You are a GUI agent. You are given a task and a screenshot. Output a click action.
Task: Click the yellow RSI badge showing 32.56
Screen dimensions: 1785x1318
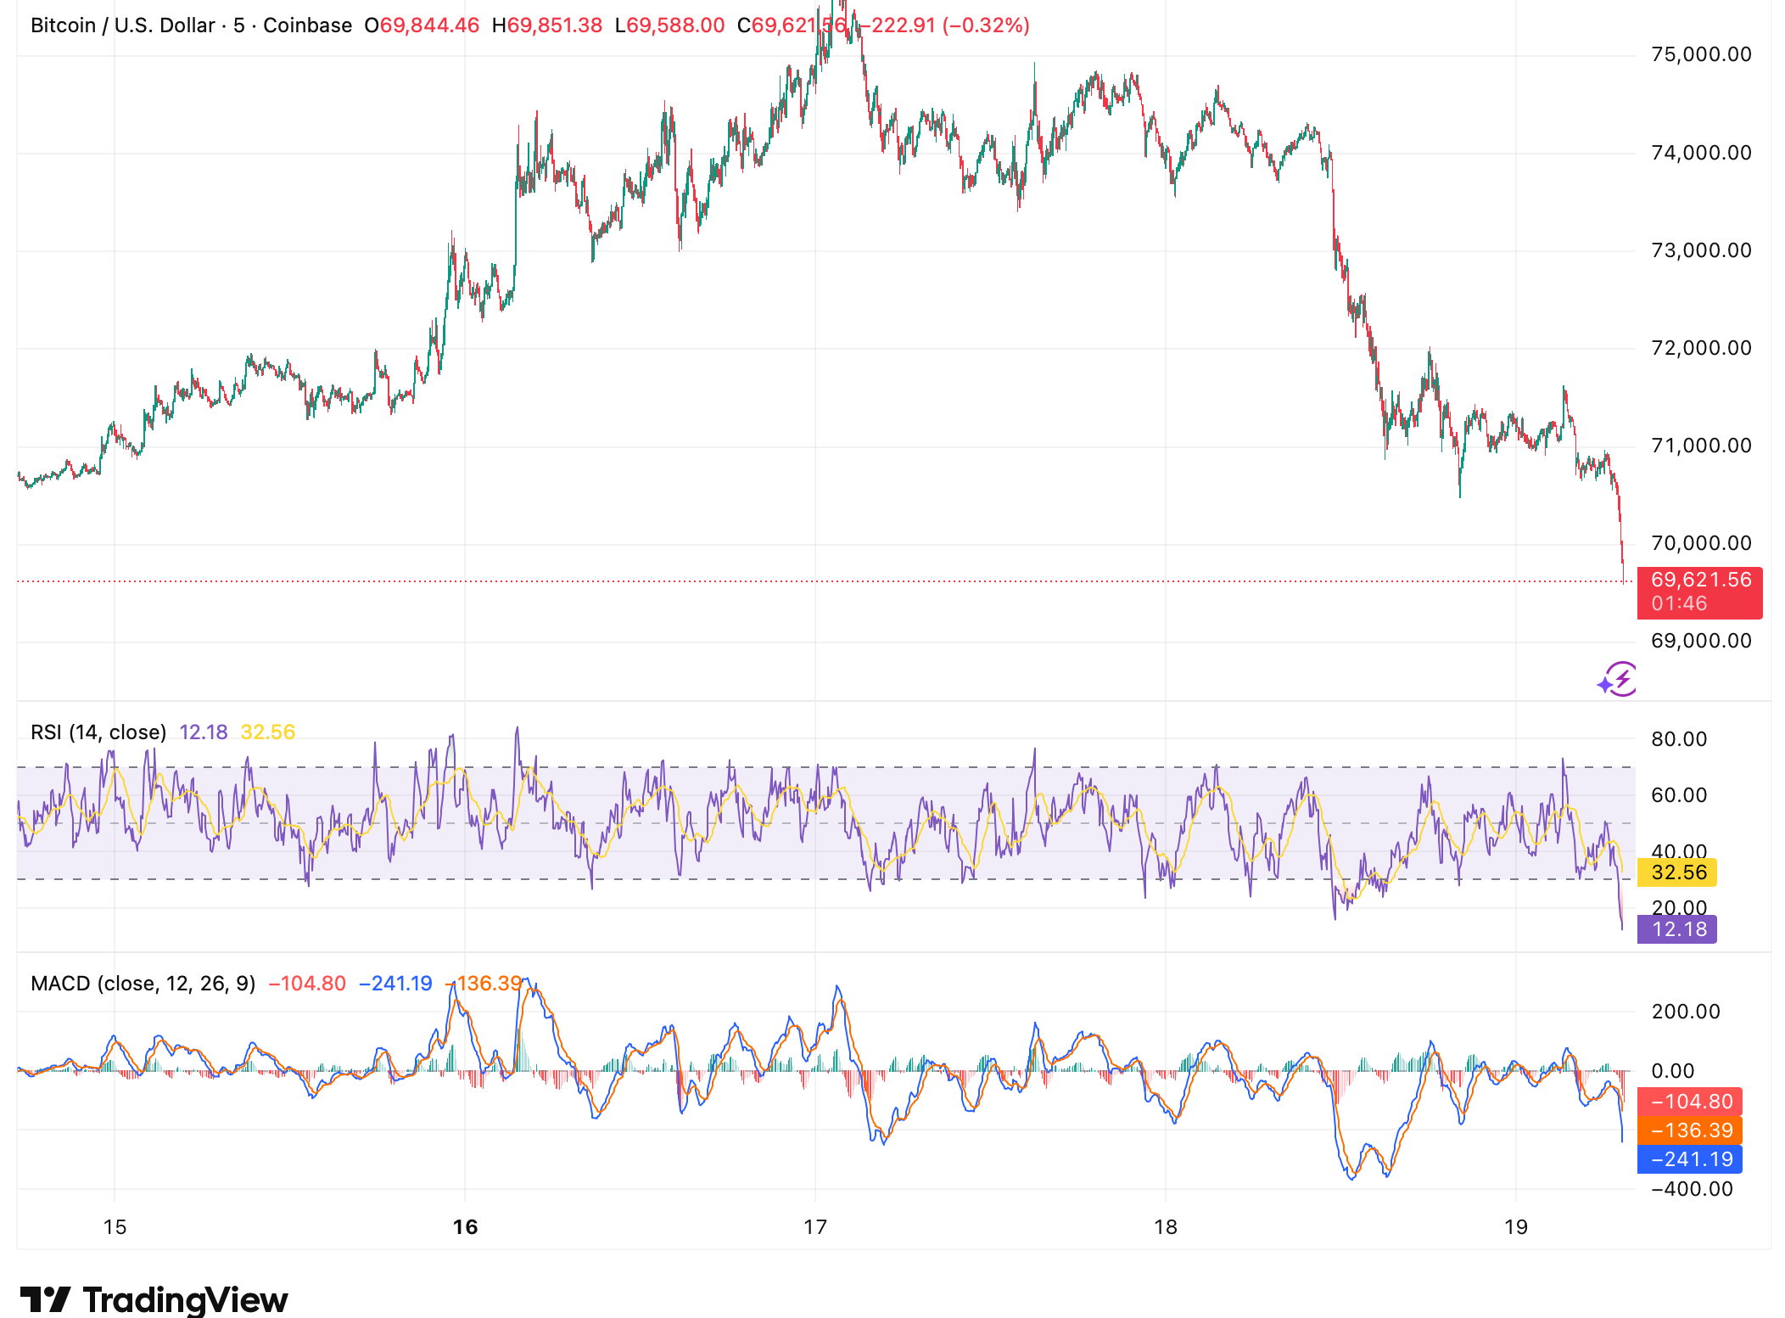pyautogui.click(x=1676, y=872)
